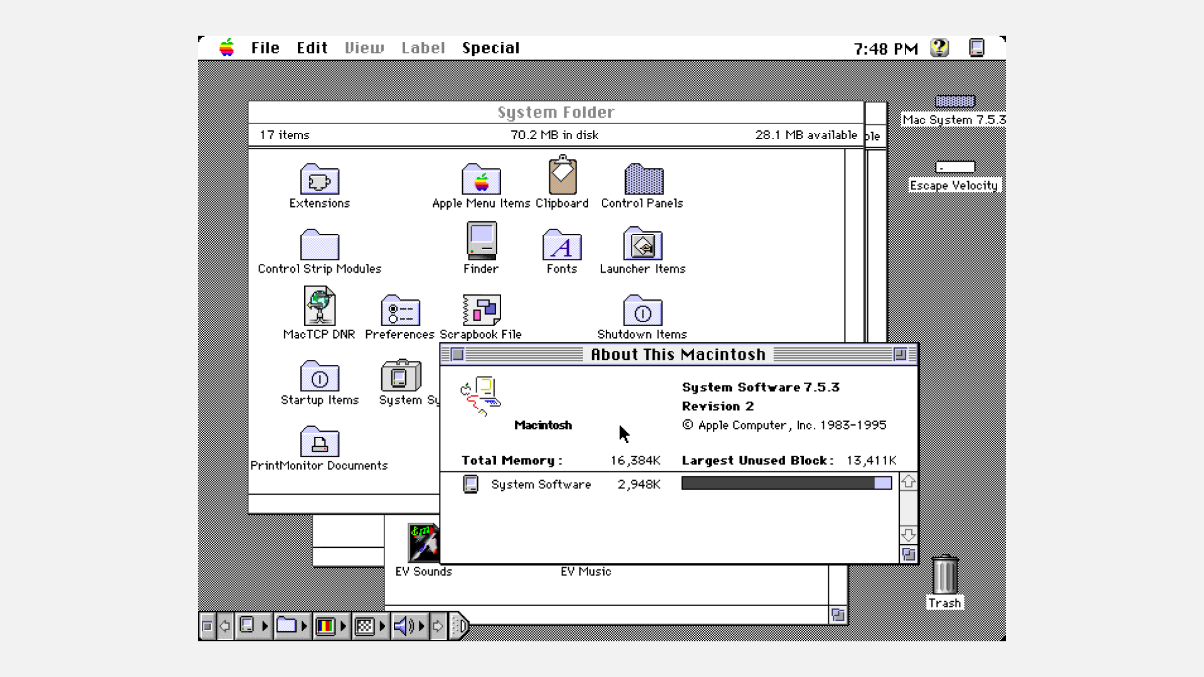Select the Finder file icon
The image size is (1204, 677).
481,241
